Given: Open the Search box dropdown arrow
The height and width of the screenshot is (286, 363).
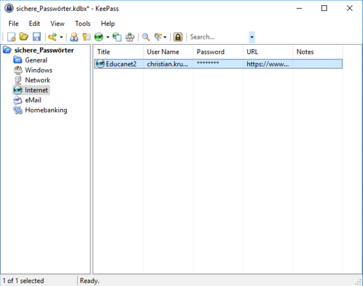Looking at the screenshot, I should coord(252,37).
